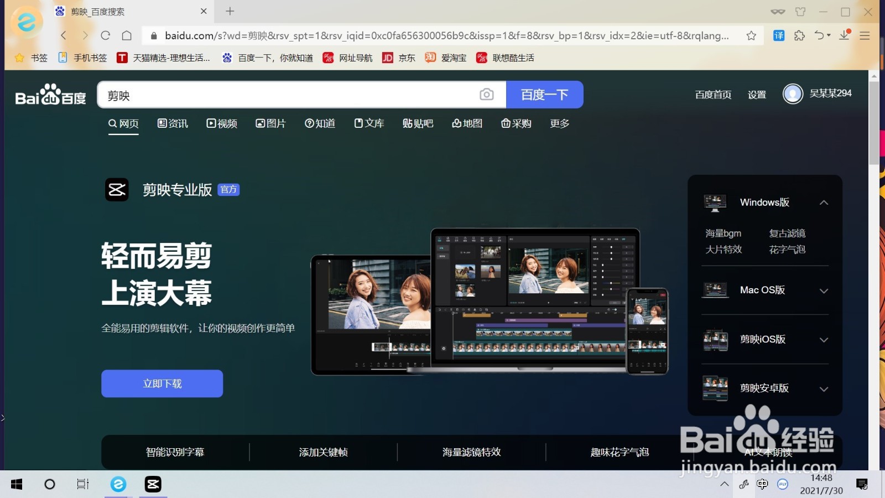Click the 百度一下 search button
The height and width of the screenshot is (498, 885).
click(x=545, y=95)
